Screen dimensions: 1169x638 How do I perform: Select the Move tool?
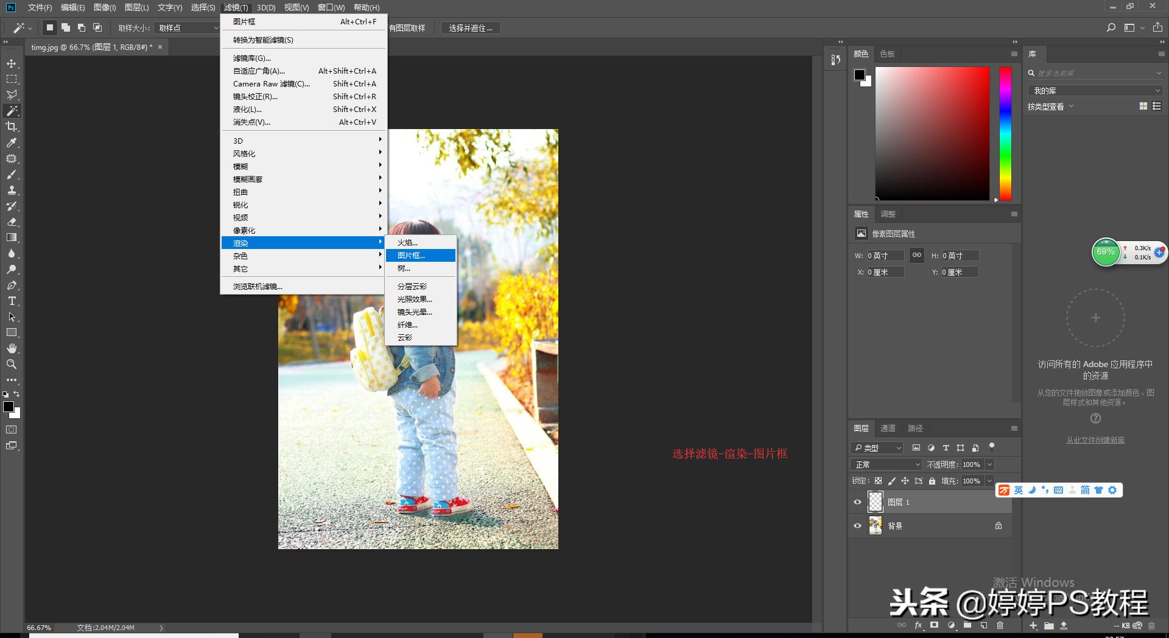point(12,64)
